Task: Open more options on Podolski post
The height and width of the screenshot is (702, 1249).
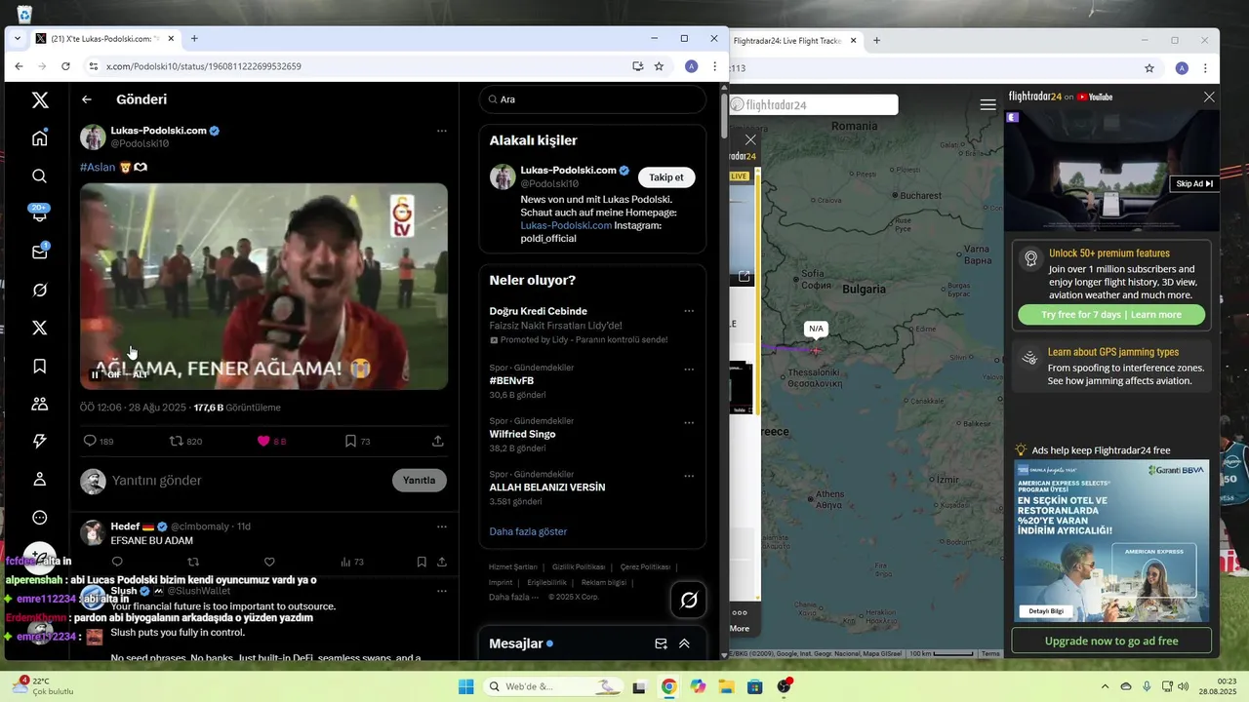Action: 442,131
